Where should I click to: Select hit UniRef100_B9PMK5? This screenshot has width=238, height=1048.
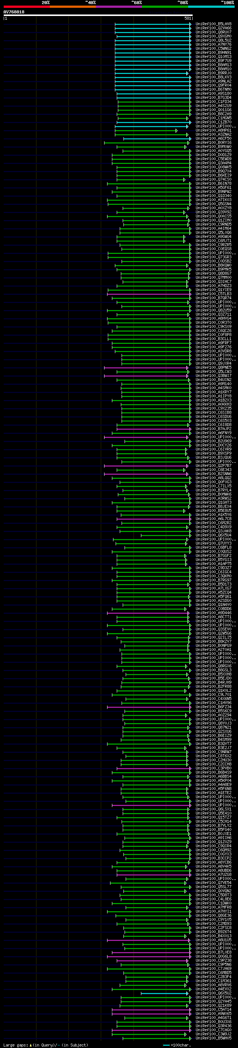[213, 269]
